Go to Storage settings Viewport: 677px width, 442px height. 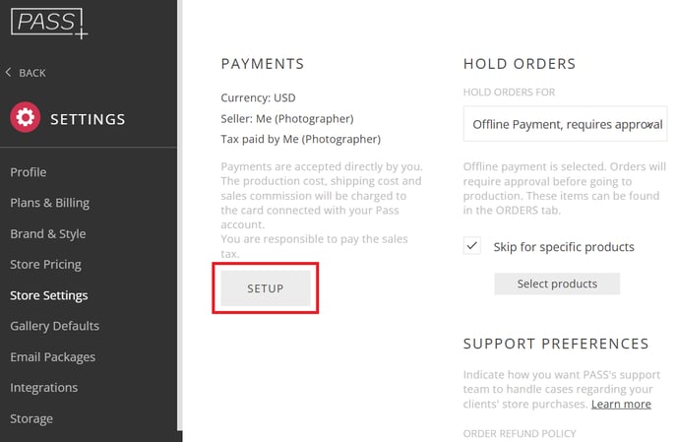31,418
